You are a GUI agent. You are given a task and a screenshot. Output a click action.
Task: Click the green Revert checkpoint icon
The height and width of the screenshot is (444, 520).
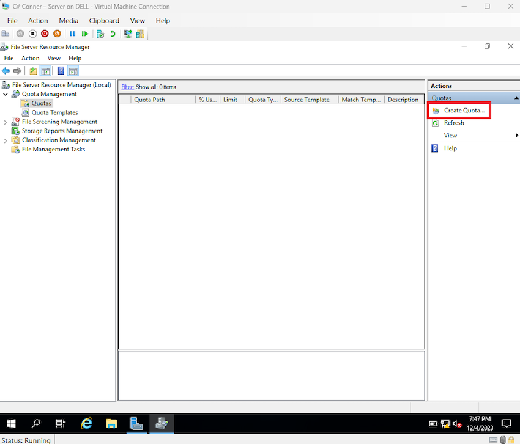[x=113, y=34]
